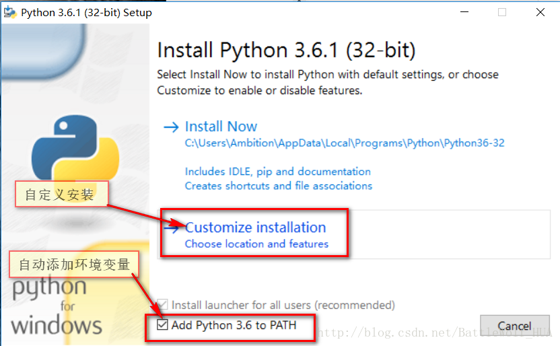
Task: Close the Python Setup window
Action: (540, 12)
